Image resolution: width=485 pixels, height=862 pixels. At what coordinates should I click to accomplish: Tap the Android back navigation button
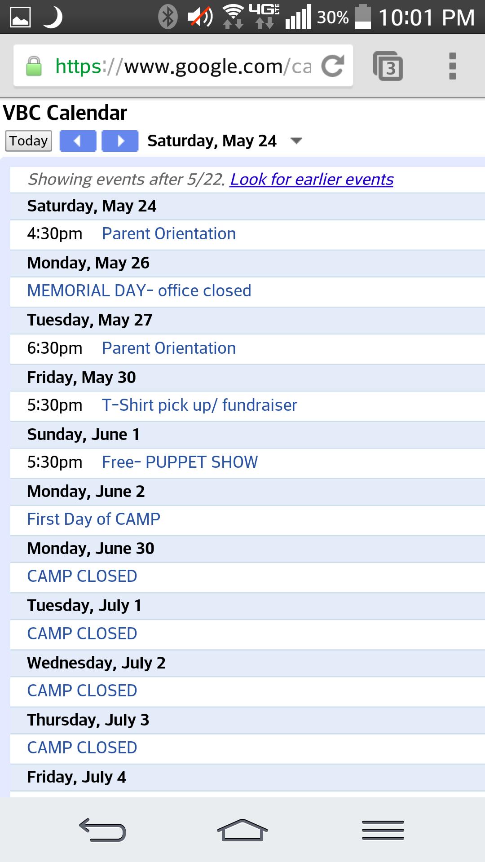102,830
